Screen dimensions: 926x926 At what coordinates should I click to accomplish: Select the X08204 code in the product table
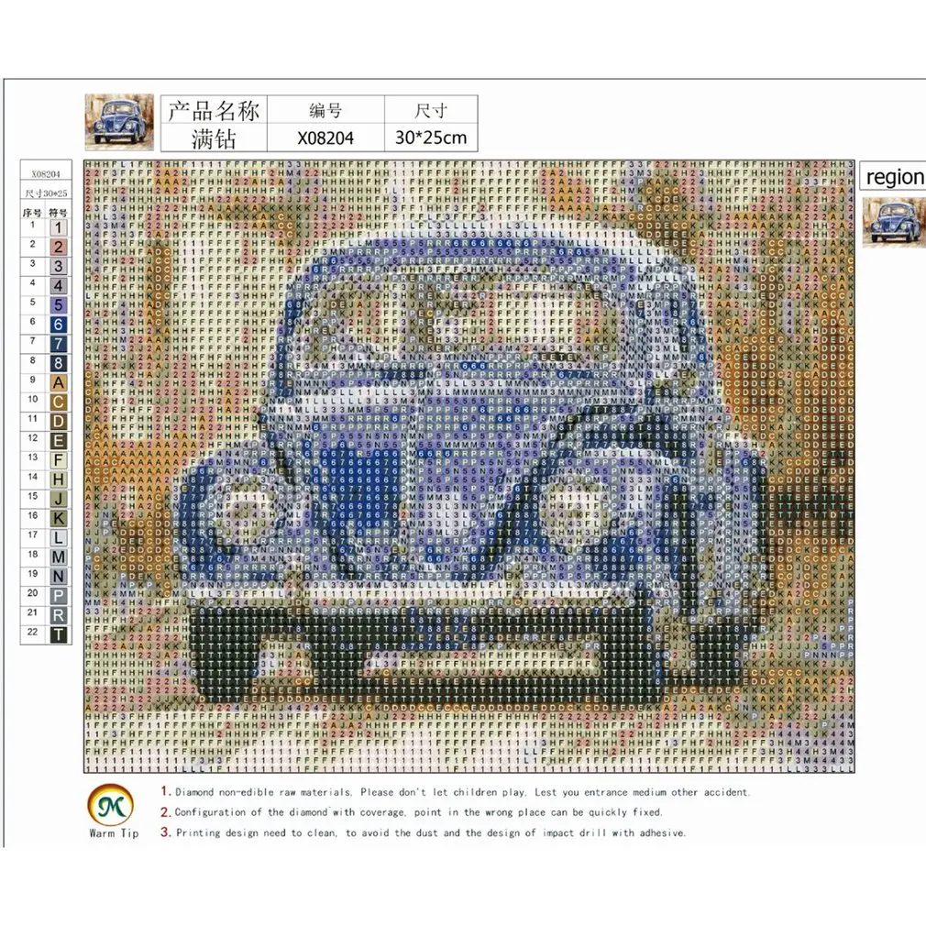pos(325,138)
